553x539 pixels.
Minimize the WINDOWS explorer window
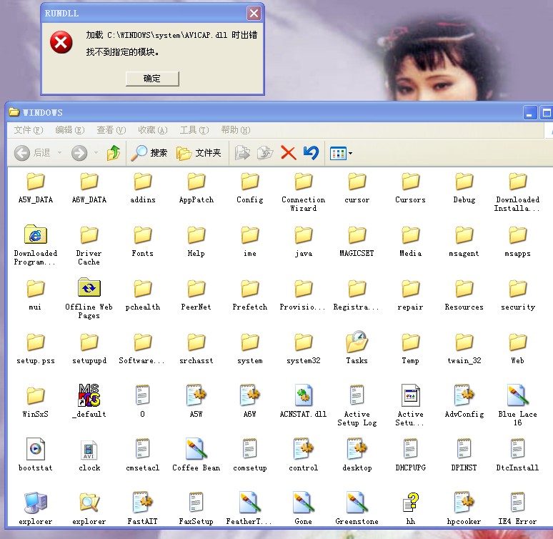(530, 113)
